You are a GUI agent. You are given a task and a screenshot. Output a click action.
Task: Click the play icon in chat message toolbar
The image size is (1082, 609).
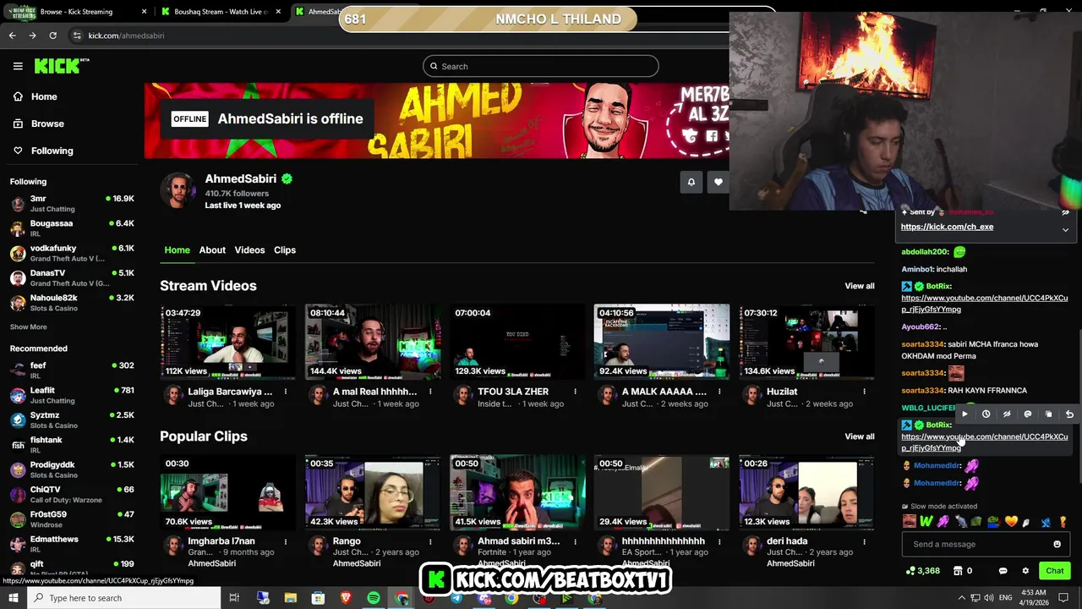point(965,414)
